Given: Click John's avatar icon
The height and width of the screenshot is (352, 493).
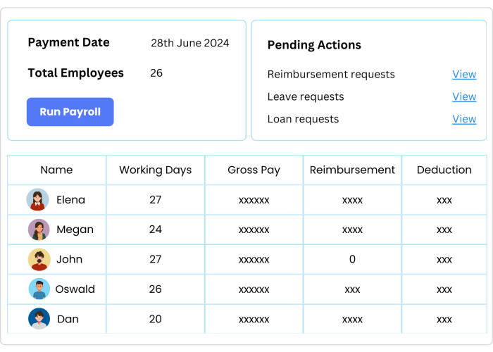Looking at the screenshot, I should pos(39,260).
